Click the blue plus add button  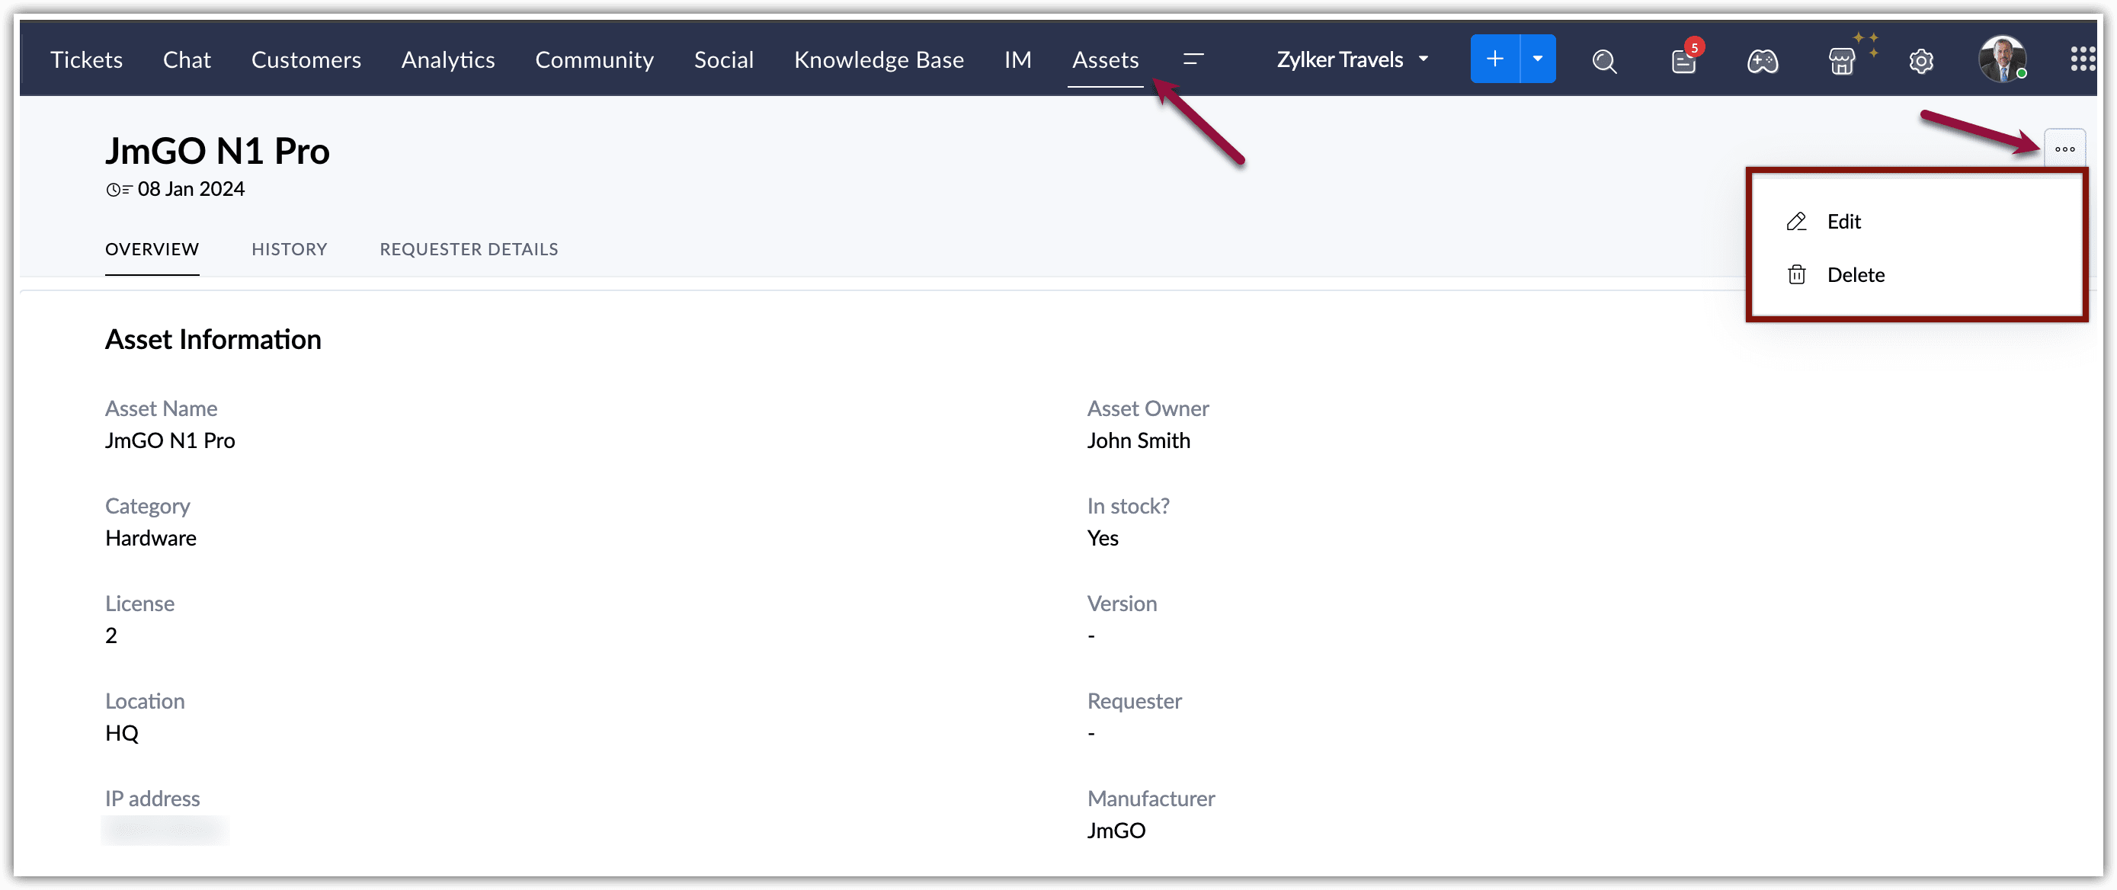coord(1494,59)
